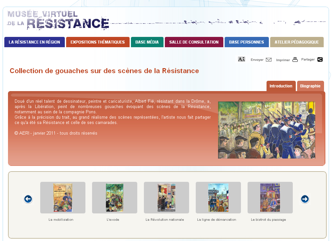The width and height of the screenshot is (332, 241).
Task: Open the L'exode thumbnail
Action: (115, 197)
